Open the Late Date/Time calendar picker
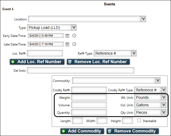Viewport: 171px width, 136px height. [x=67, y=44]
